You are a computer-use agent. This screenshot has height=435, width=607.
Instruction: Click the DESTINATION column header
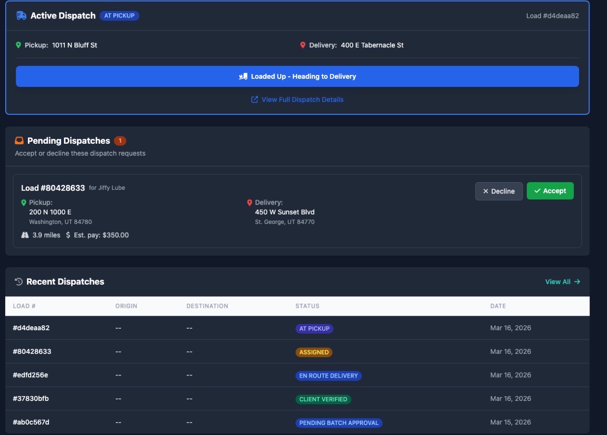click(x=207, y=306)
